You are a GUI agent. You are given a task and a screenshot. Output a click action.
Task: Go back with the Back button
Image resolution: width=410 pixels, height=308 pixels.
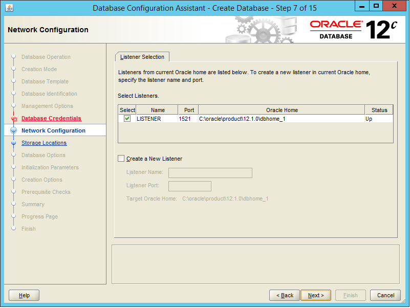click(285, 295)
